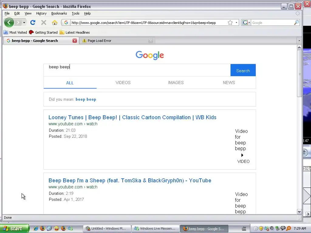The height and width of the screenshot is (233, 311).
Task: Open the Tools menu
Action: click(76, 13)
